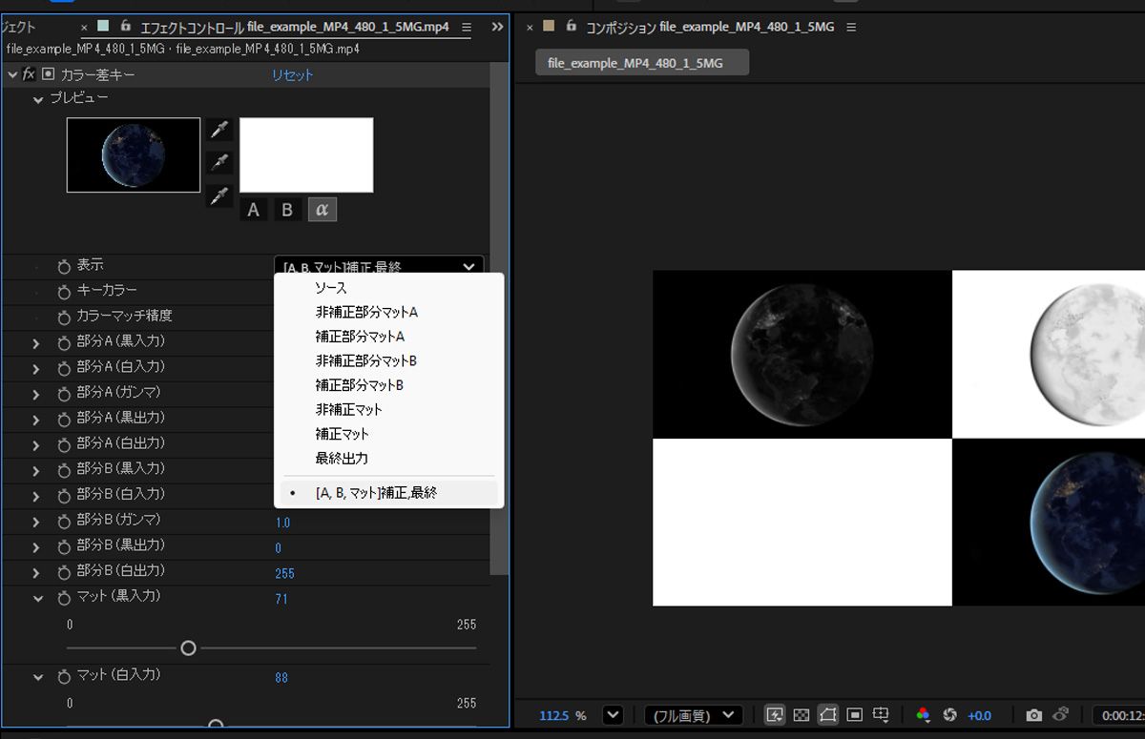Switch to the Effect Controls tab

(294, 27)
